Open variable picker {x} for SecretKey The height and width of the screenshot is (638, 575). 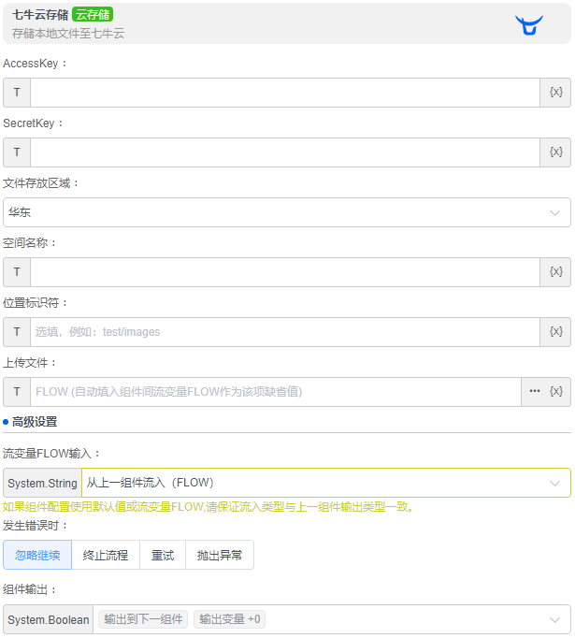(x=555, y=152)
